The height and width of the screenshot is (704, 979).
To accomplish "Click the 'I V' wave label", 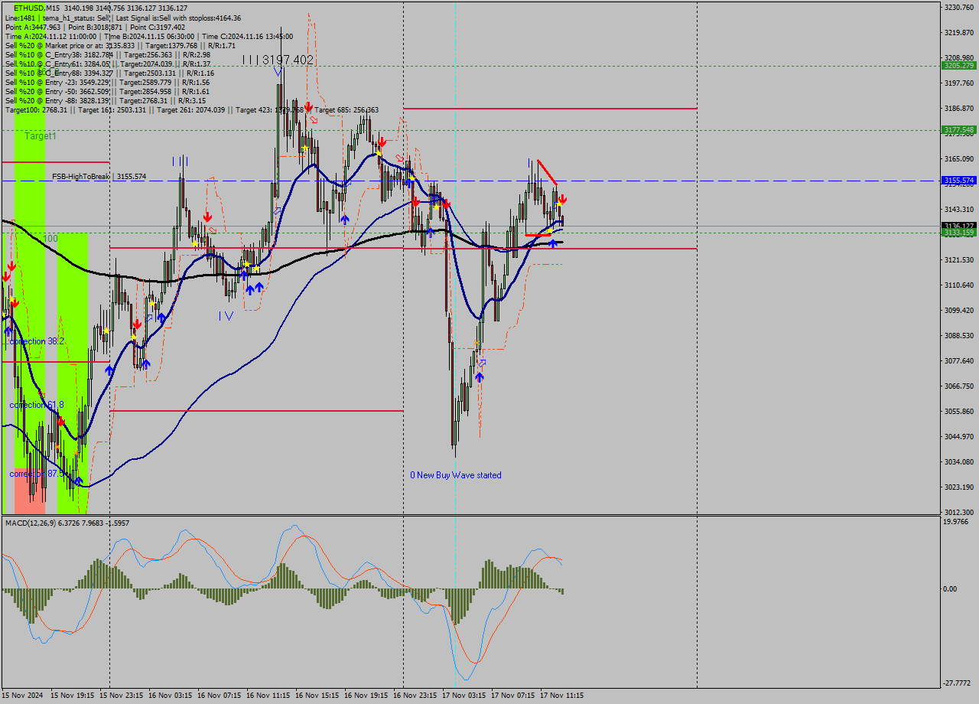I will pyautogui.click(x=225, y=315).
